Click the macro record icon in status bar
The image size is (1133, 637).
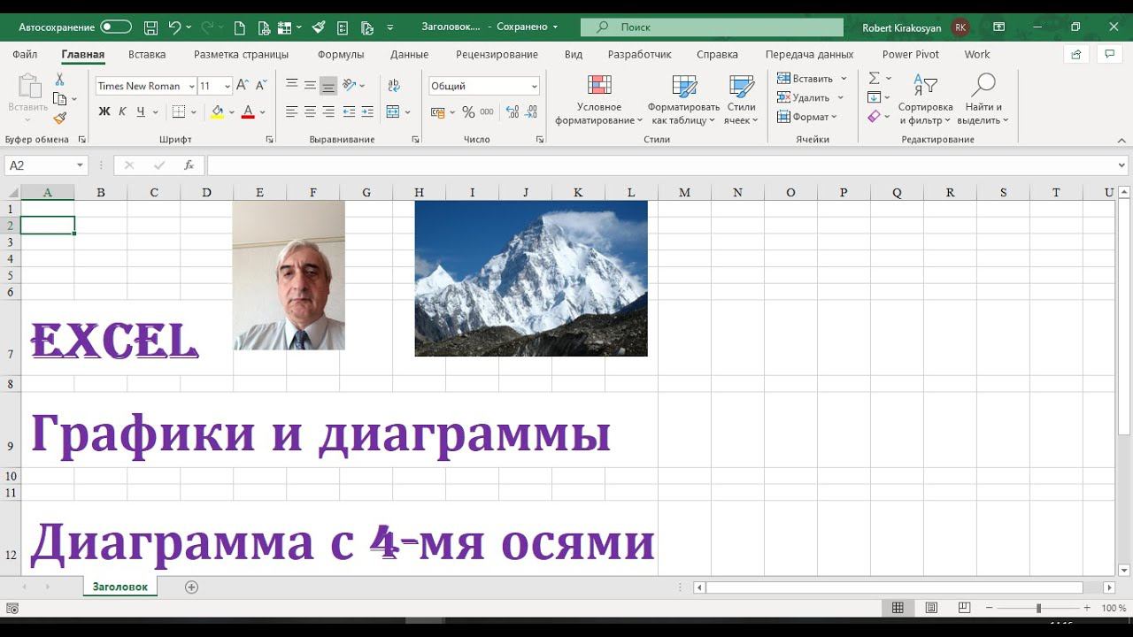(x=12, y=609)
